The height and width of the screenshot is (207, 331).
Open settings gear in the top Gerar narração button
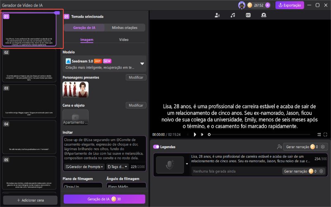[x=323, y=147]
